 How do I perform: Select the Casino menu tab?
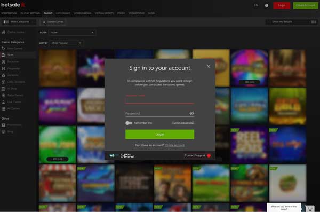coord(48,13)
